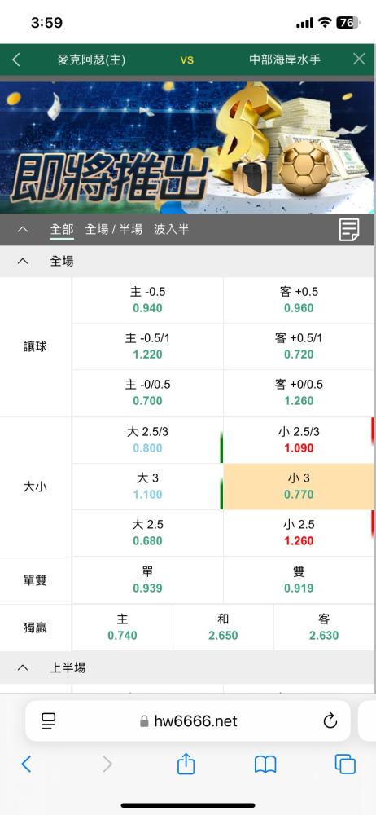Bet on 客 +0.5/1 at 0.720
Image resolution: width=376 pixels, height=815 pixels.
[299, 346]
